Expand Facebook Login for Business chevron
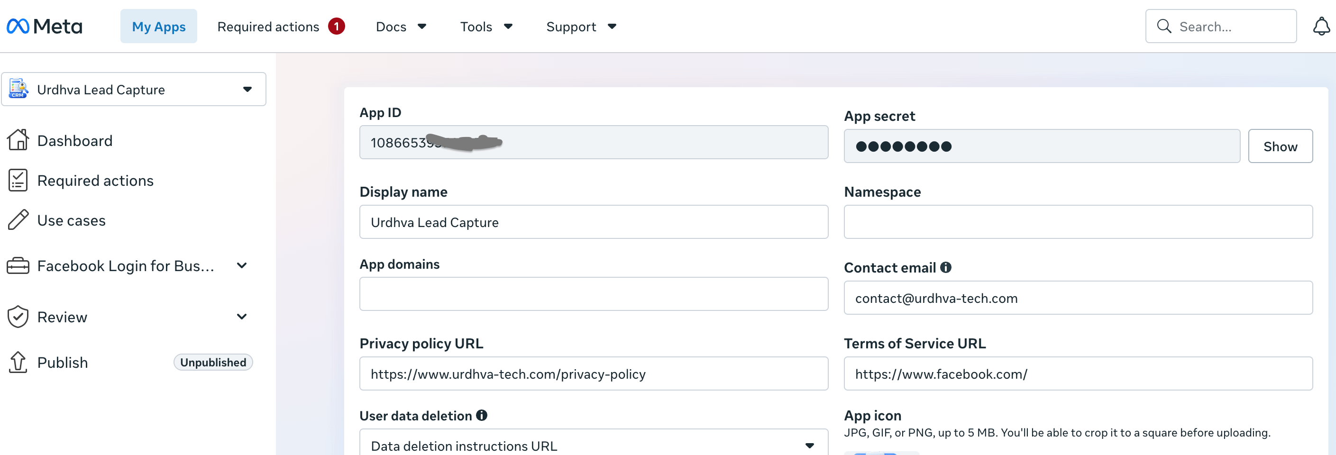 point(242,265)
